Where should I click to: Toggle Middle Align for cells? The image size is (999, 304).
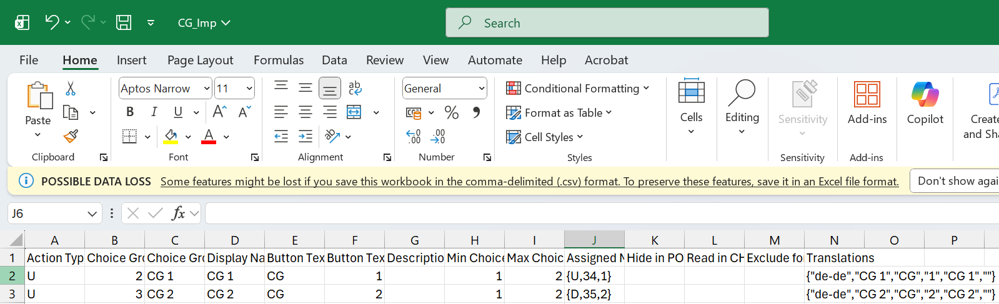pos(306,88)
